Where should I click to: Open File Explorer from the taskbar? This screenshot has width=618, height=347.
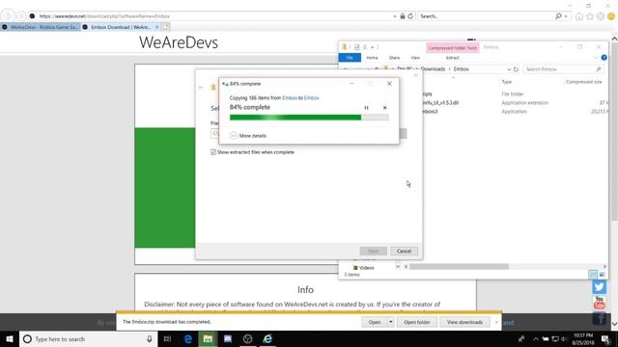click(x=208, y=338)
